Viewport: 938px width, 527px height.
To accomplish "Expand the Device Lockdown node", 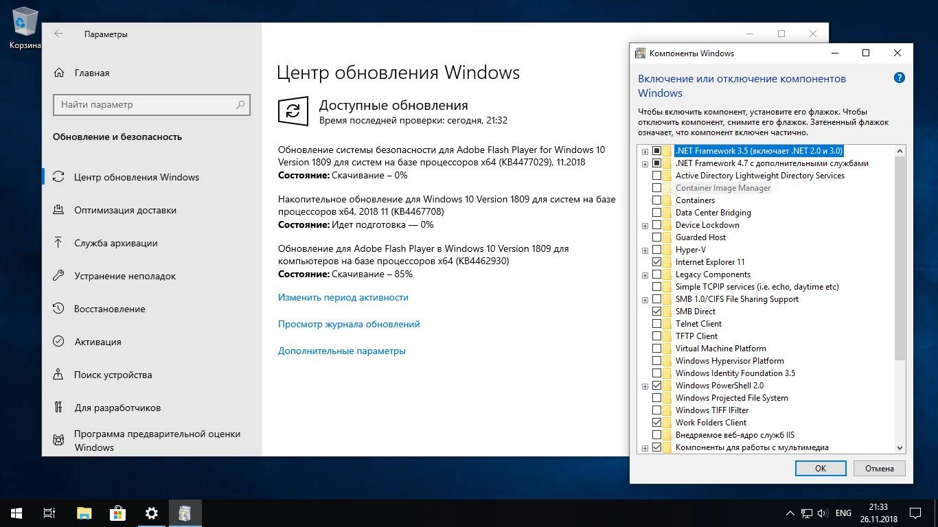I will coord(645,225).
